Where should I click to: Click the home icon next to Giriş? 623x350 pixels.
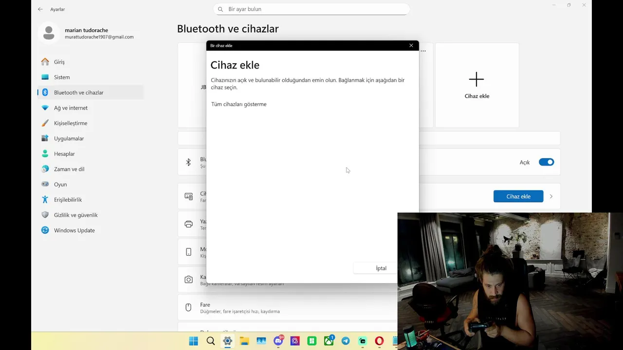45,62
